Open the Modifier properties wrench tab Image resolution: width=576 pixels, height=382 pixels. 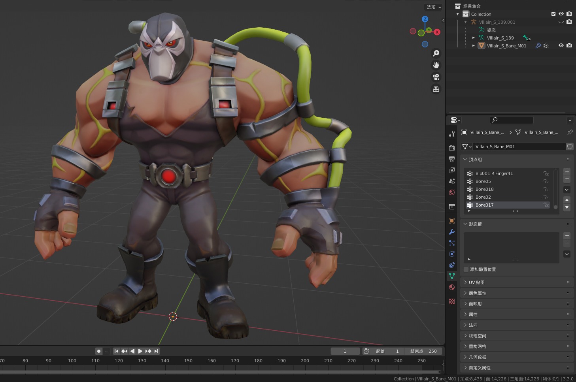[452, 232]
